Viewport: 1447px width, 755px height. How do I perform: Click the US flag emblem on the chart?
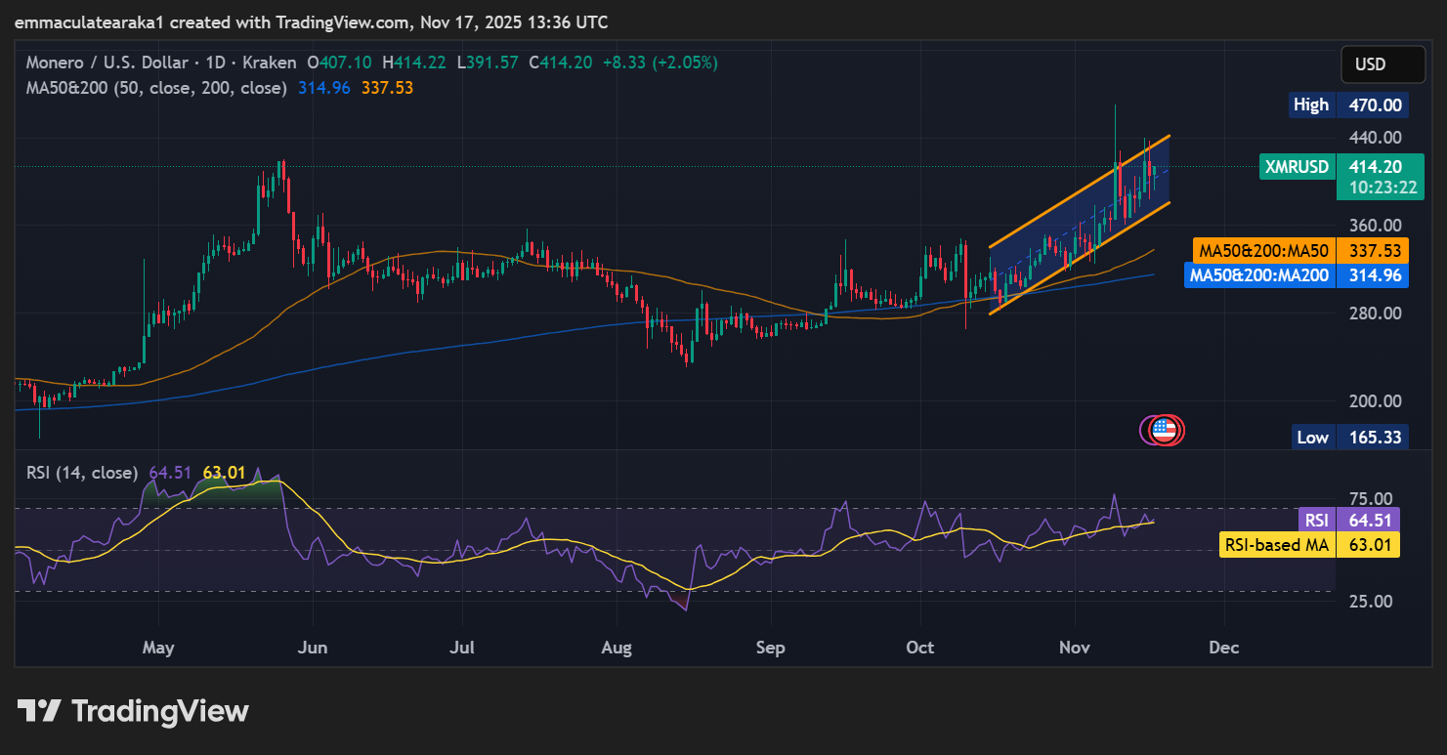pyautogui.click(x=1162, y=430)
